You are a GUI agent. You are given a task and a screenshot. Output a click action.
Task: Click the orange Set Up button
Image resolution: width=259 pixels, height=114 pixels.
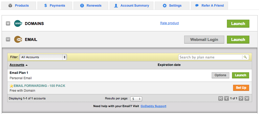[241, 88]
